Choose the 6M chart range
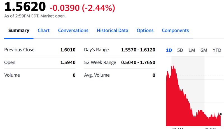The height and width of the screenshot is (129, 224). tap(204, 50)
